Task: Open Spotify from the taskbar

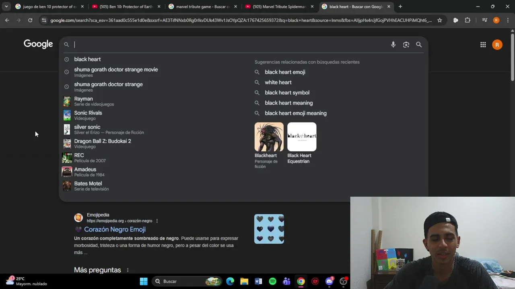Action: tap(272, 281)
